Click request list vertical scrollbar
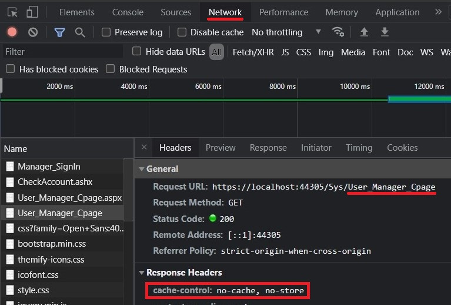451x305 pixels. 128,190
